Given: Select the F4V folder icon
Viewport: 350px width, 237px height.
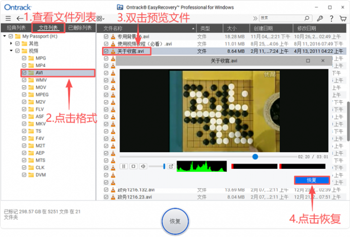Looking at the screenshot, I should tap(31, 139).
